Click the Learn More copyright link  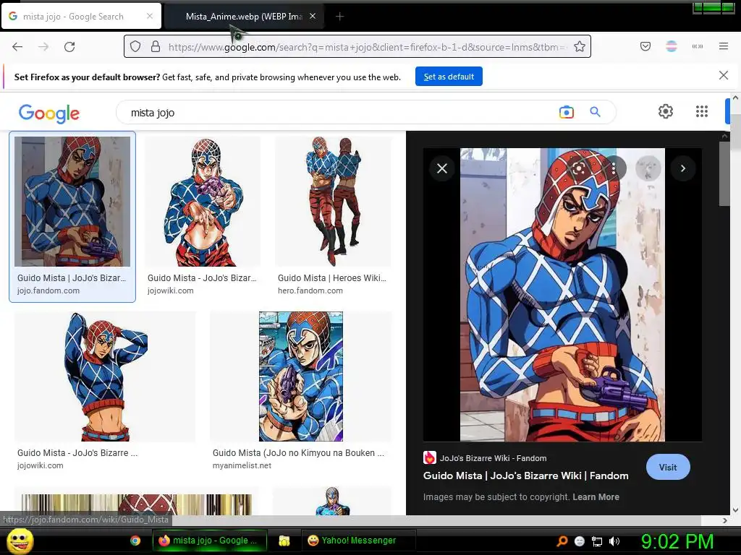click(596, 497)
